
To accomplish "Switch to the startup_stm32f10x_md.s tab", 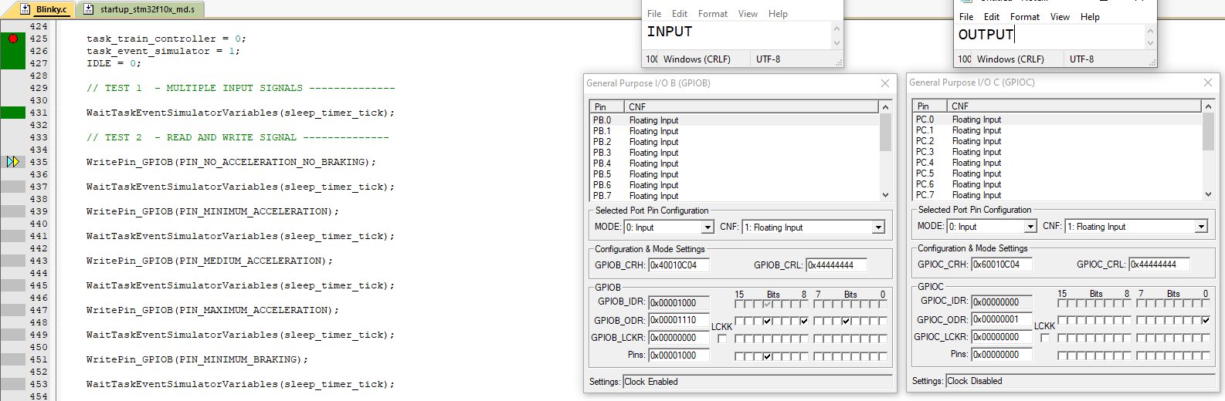I will pos(147,9).
